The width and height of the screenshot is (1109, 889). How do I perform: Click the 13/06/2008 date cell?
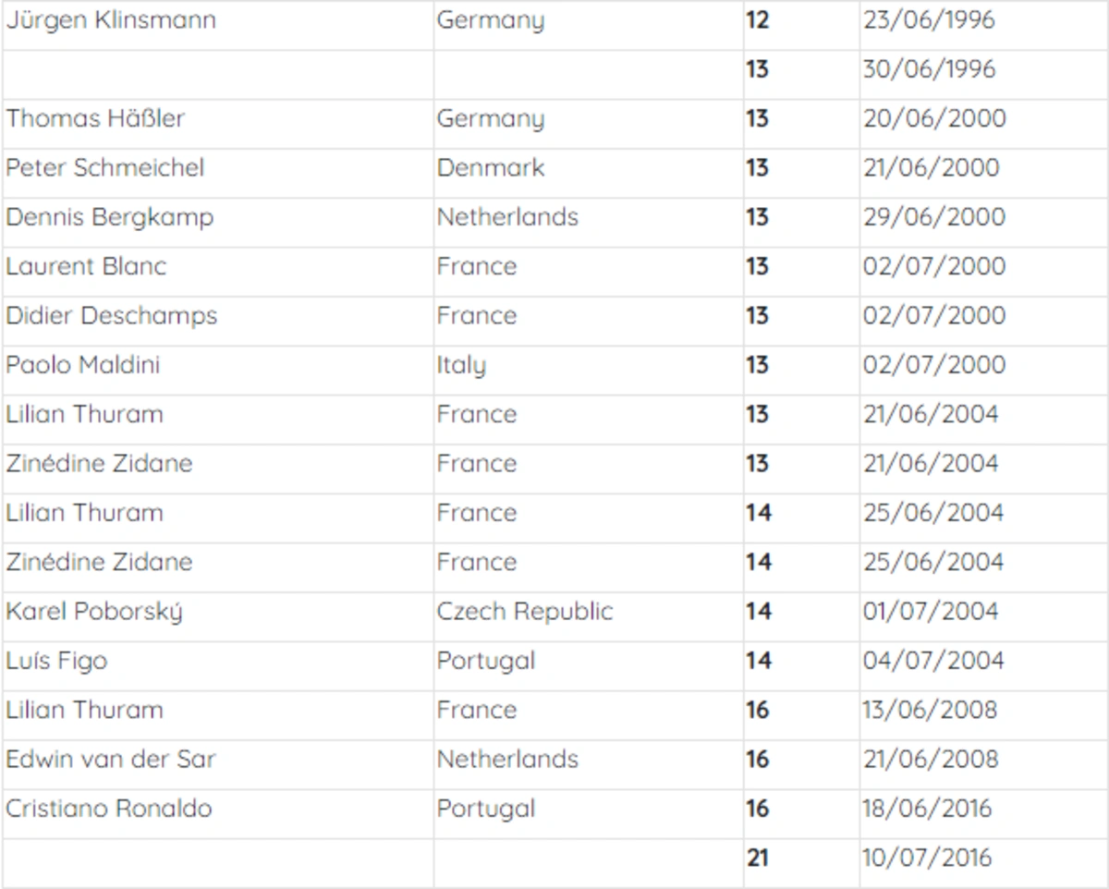931,711
